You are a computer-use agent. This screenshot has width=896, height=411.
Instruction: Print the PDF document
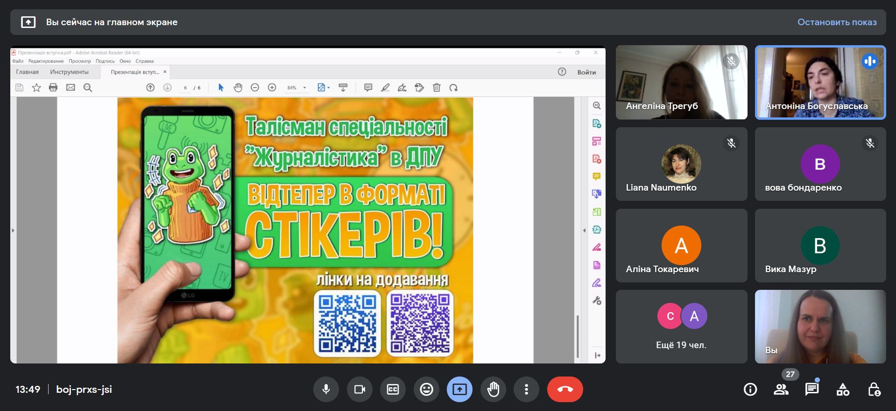coord(53,88)
